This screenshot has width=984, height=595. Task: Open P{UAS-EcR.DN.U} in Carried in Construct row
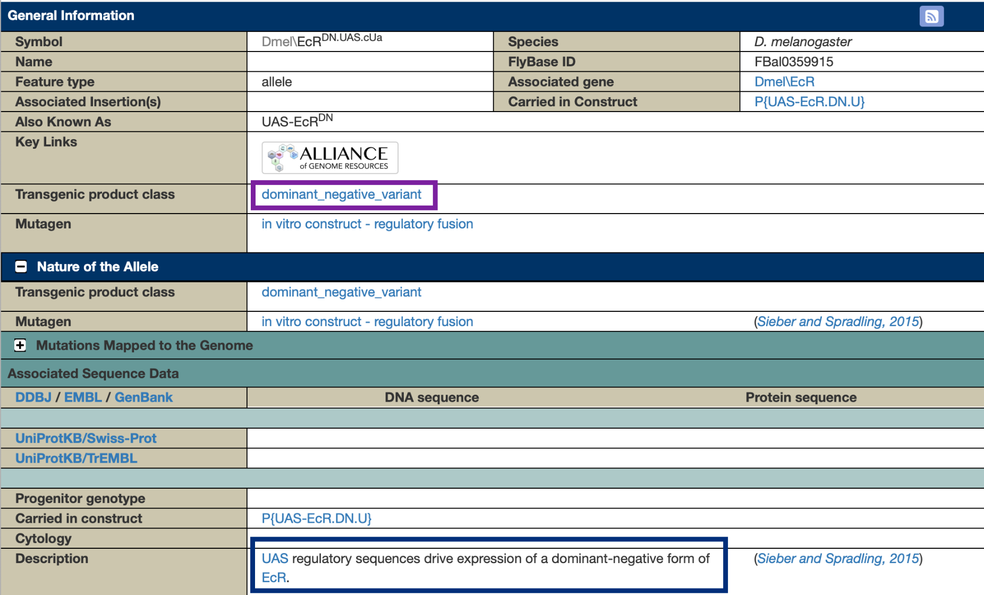coord(809,102)
